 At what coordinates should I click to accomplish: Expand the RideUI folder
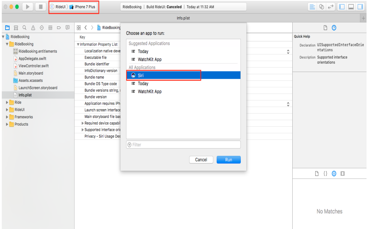[x=7, y=110]
